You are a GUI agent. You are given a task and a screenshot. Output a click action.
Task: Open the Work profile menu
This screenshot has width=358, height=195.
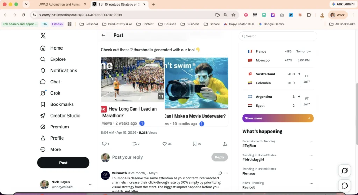(338, 15)
